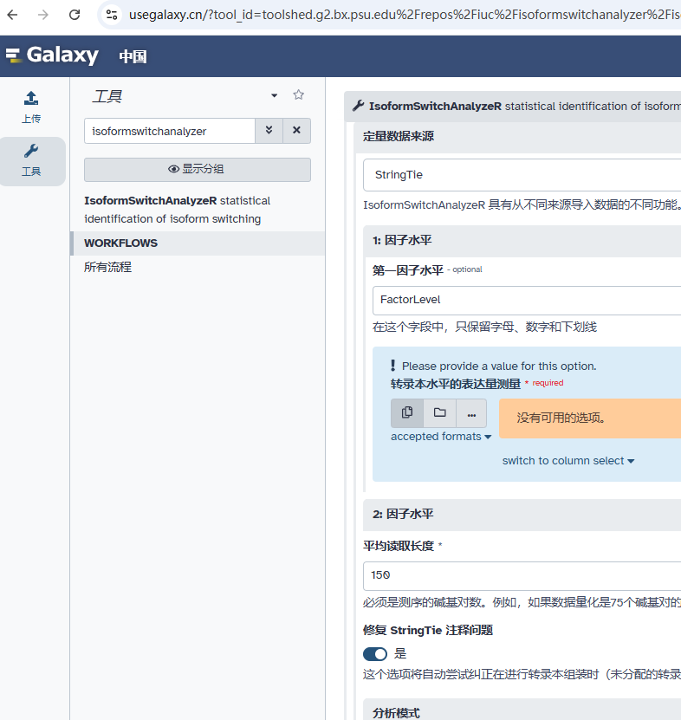Viewport: 681px width, 720px height.
Task: Edit the FactorLevel text field
Action: click(527, 301)
